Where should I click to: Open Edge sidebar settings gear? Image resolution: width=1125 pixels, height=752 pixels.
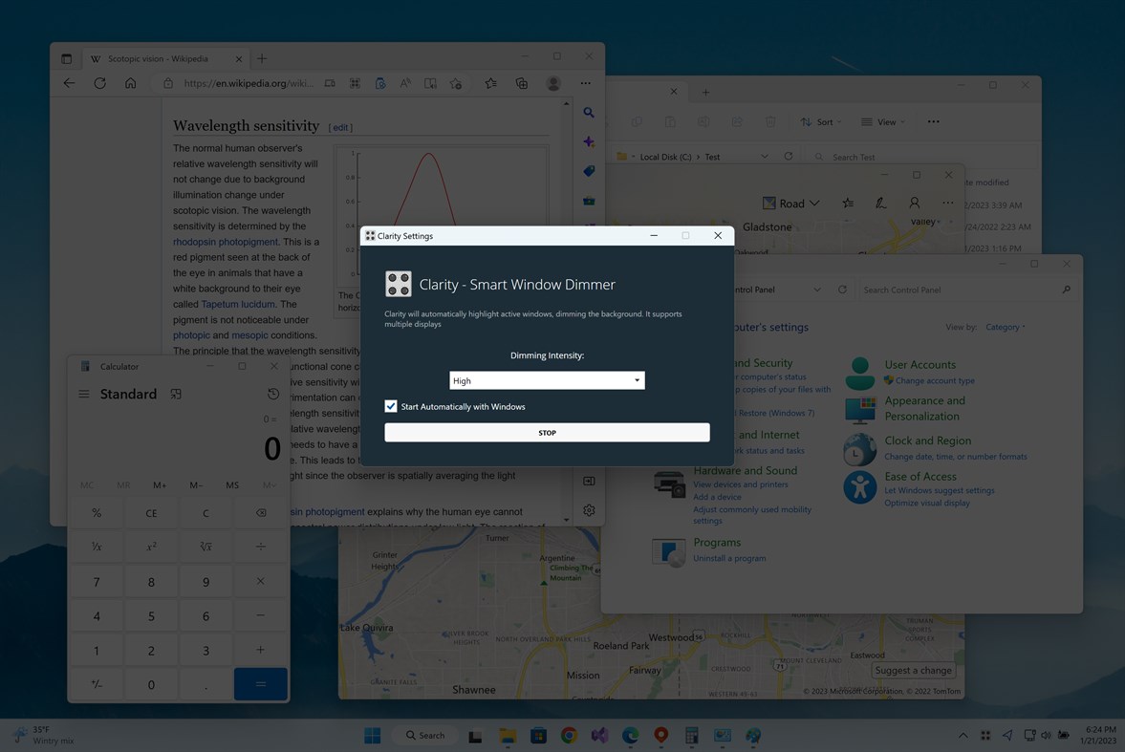[589, 510]
